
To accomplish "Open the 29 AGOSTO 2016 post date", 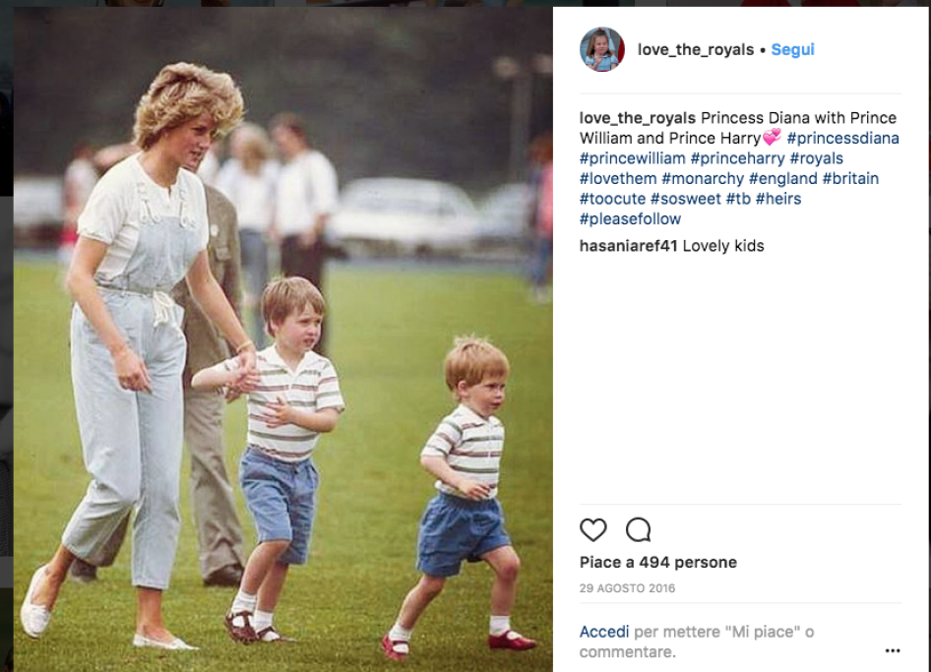I will (x=627, y=588).
